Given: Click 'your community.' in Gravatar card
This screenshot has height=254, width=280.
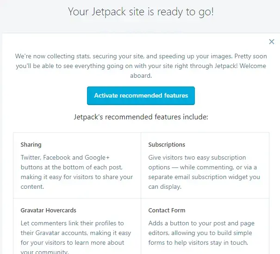Looking at the screenshot, I should [44, 252].
